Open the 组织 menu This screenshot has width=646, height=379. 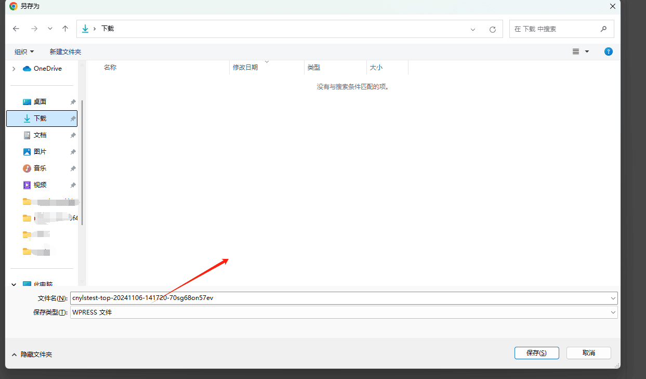(x=24, y=52)
